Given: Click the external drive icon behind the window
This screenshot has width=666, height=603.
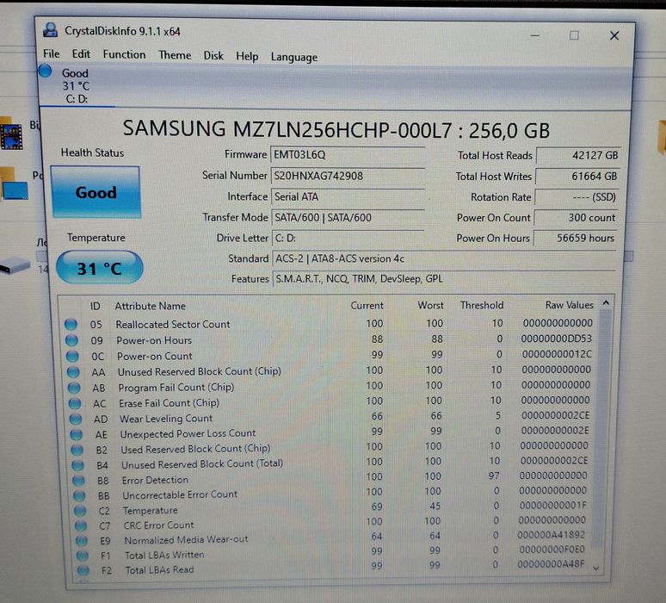Looking at the screenshot, I should (x=15, y=267).
